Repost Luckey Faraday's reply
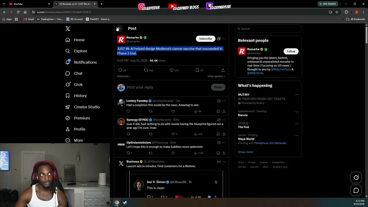The image size is (368, 207). (x=151, y=111)
